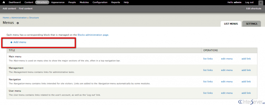265x105 pixels.
Task: Open the Blocks administration page link
Action: click(x=93, y=35)
